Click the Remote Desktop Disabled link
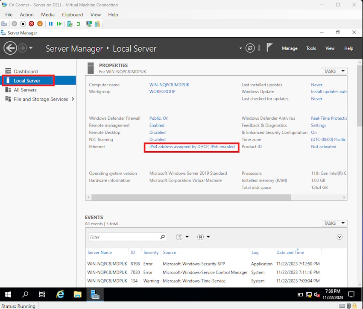The height and width of the screenshot is (309, 363). (x=157, y=132)
